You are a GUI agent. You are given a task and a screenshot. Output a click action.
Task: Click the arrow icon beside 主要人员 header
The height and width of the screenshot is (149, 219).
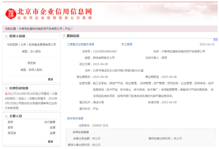point(6,116)
